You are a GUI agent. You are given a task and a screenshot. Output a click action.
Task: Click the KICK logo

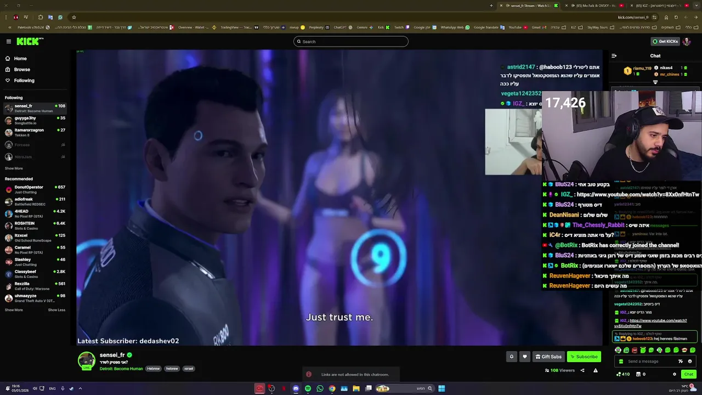click(x=30, y=41)
